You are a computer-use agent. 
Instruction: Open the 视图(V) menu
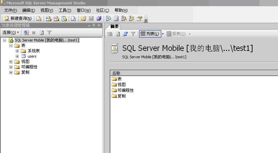click(x=47, y=10)
